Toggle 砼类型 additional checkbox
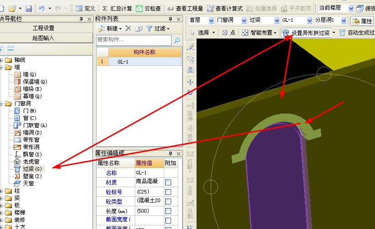 tap(168, 201)
